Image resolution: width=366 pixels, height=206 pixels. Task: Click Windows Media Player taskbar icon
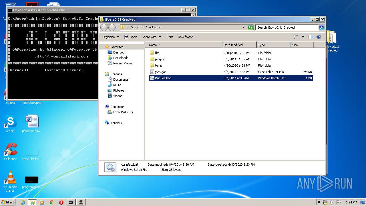pos(42,202)
